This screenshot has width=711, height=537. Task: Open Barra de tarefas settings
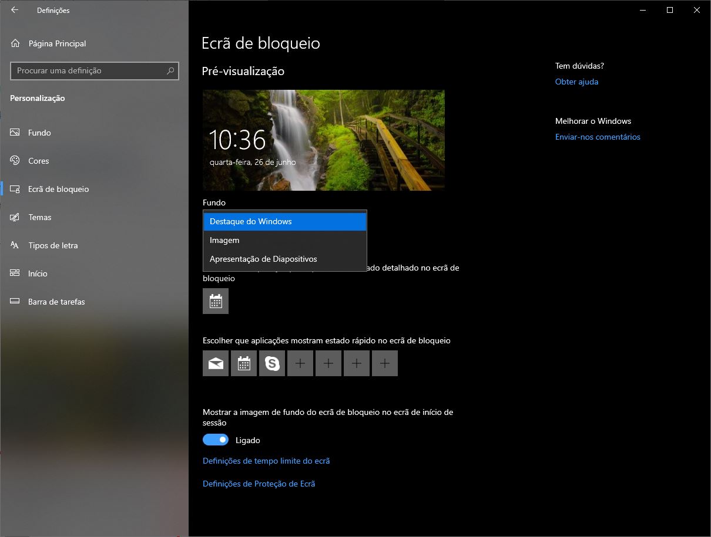94,302
